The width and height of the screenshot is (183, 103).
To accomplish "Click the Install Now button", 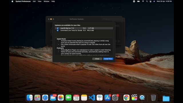I will pyautogui.click(x=108, y=59).
